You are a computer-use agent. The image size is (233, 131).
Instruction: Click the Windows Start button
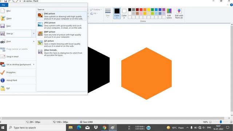click(3, 128)
